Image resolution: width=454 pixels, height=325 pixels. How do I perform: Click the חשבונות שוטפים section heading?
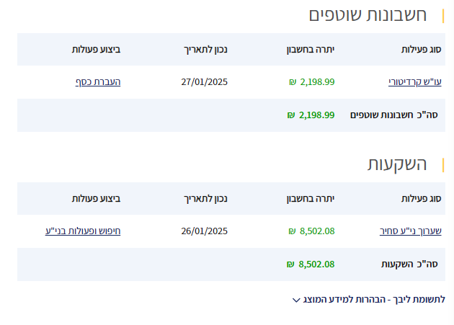368,15
